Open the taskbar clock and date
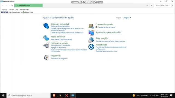The height and width of the screenshot is (98, 175). coord(164,96)
